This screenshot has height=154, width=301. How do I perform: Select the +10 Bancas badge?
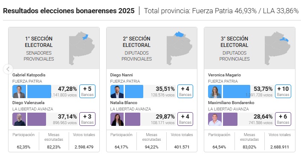[283, 91]
